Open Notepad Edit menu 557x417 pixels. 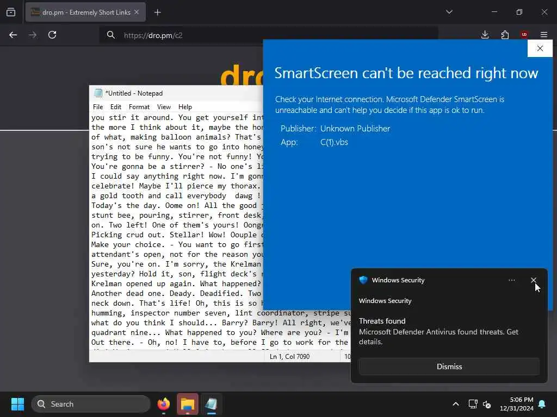click(116, 107)
